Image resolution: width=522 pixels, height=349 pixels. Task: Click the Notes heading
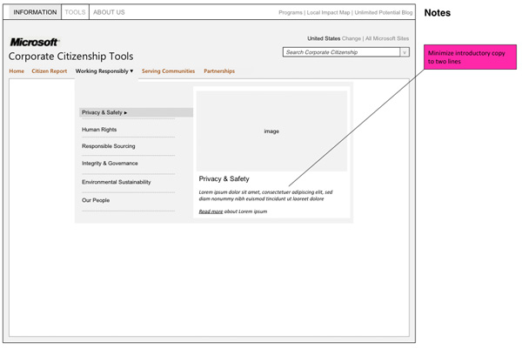point(437,13)
